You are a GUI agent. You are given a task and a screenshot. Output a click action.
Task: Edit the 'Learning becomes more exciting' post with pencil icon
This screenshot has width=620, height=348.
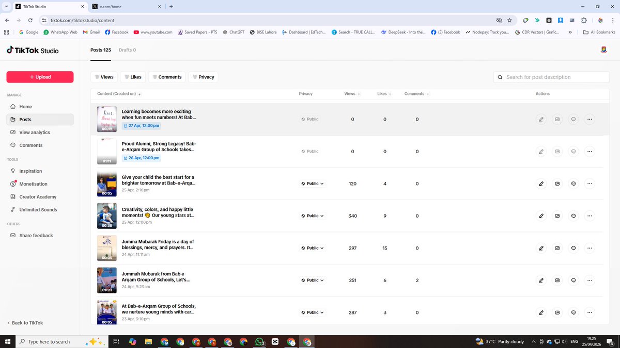pyautogui.click(x=541, y=119)
